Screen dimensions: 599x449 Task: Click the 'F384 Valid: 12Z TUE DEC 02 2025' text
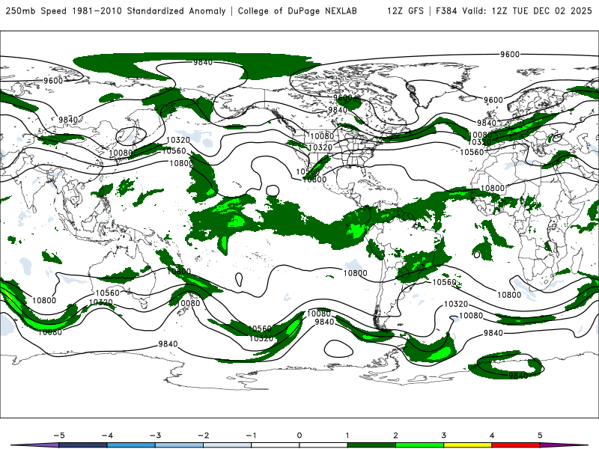514,11
